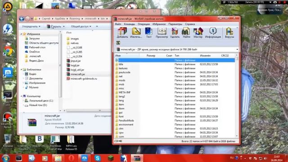This screenshot has width=288, height=162.
Task: Open Команды menu in WinRAR
Action: pyautogui.click(x=129, y=24)
